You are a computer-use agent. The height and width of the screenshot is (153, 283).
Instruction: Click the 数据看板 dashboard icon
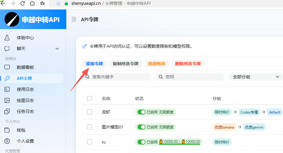click(x=7, y=67)
